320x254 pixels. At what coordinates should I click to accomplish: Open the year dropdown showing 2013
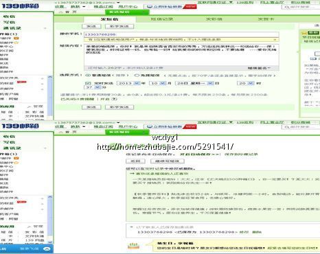click(x=137, y=83)
